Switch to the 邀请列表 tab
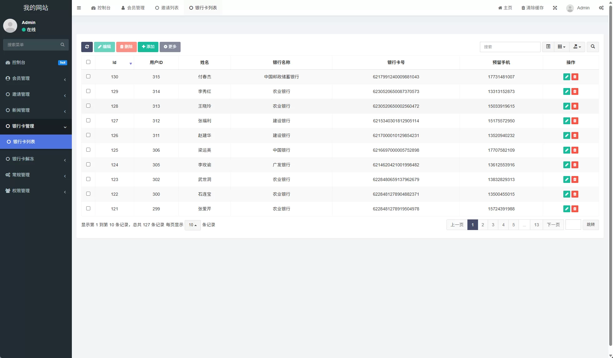The width and height of the screenshot is (613, 358). [x=167, y=8]
